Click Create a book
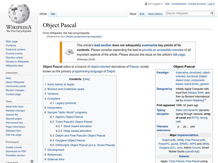218x163 pixels. pos(14,147)
